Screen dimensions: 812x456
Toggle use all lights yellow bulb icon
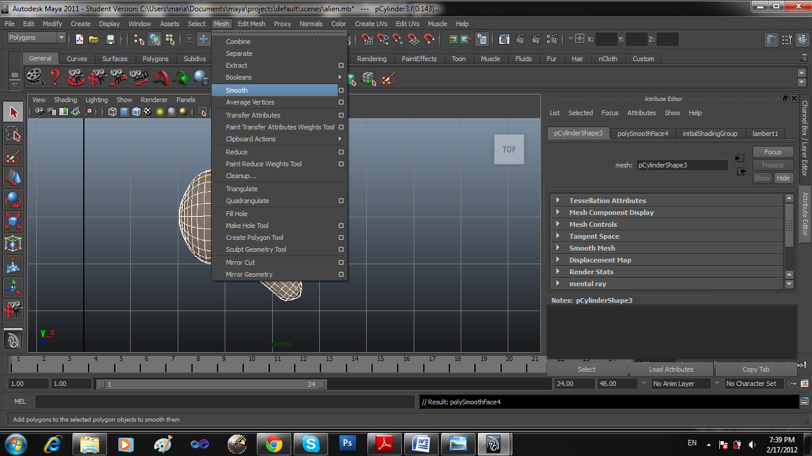160,112
